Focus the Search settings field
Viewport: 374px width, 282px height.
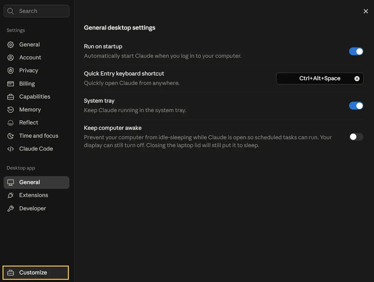[x=36, y=11]
